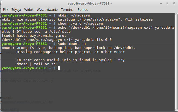
Task: Open the Edycja menu
Action: [x=16, y=10]
